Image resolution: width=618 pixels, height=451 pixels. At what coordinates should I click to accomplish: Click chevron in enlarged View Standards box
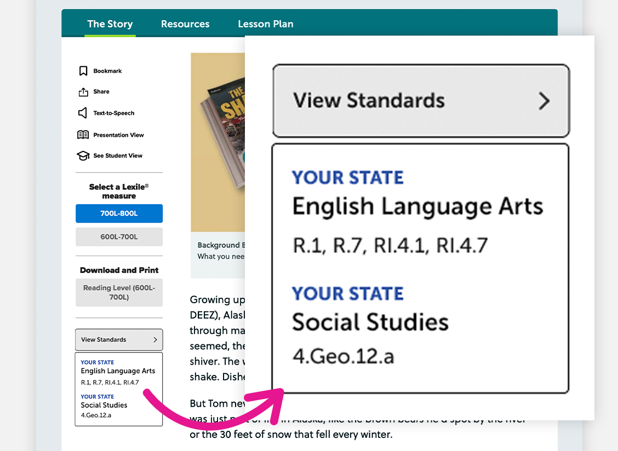pyautogui.click(x=543, y=101)
